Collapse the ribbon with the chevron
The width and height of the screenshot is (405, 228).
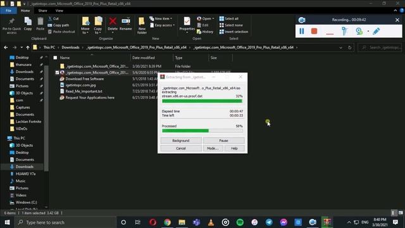tap(395, 10)
